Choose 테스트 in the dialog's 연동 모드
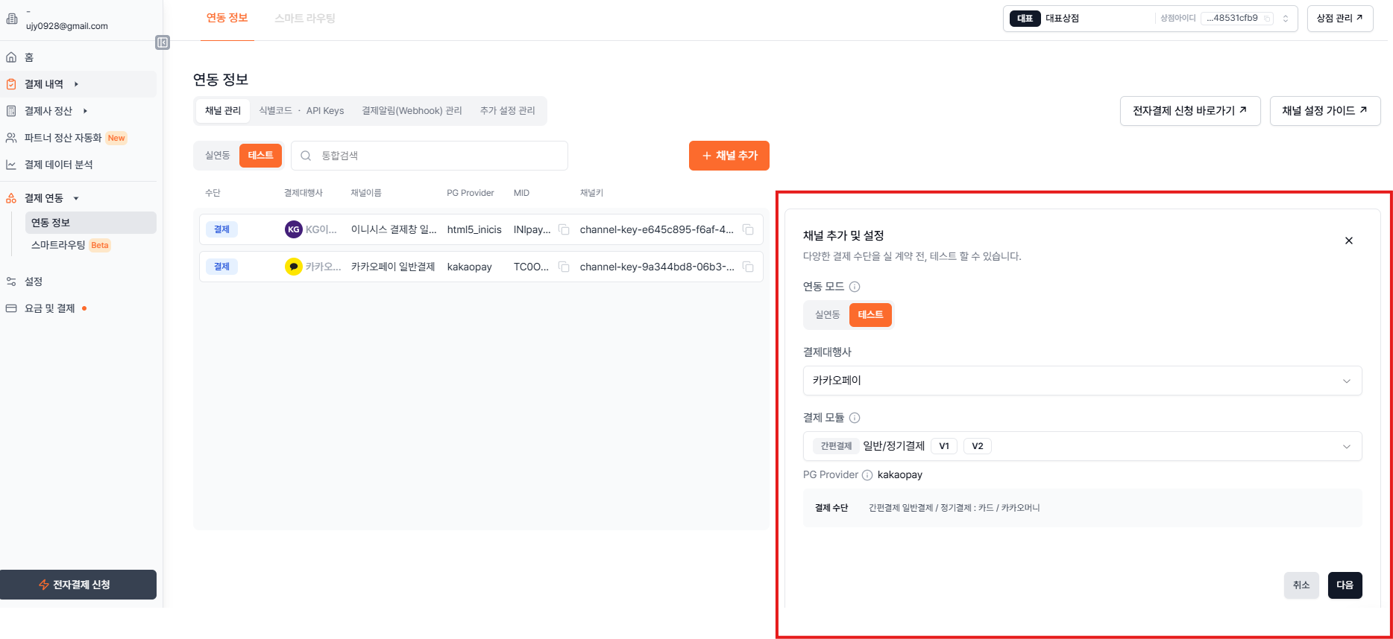 (870, 315)
